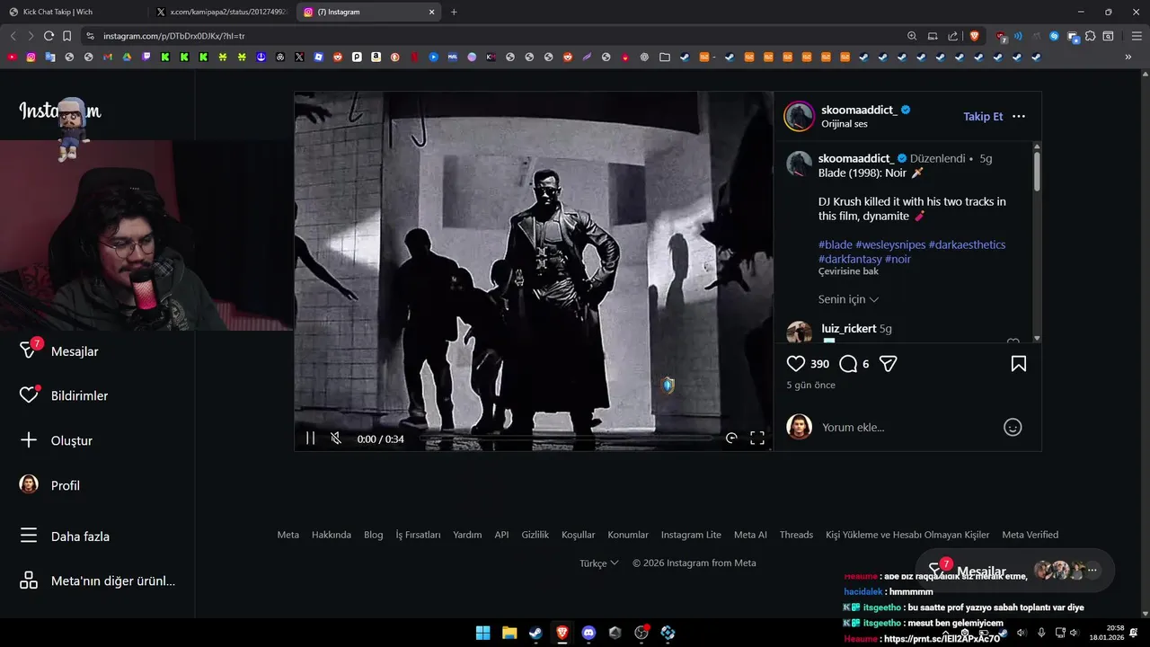Open the #darkfantasy hashtag
Image resolution: width=1150 pixels, height=647 pixels.
point(850,259)
